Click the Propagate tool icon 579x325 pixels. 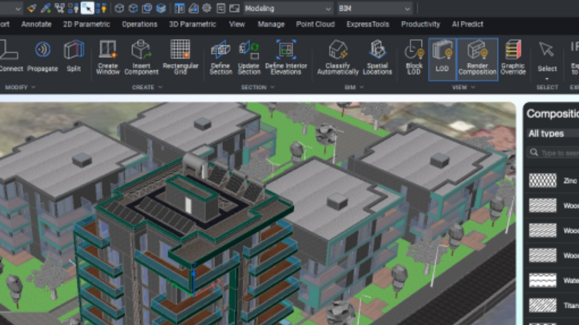[43, 50]
